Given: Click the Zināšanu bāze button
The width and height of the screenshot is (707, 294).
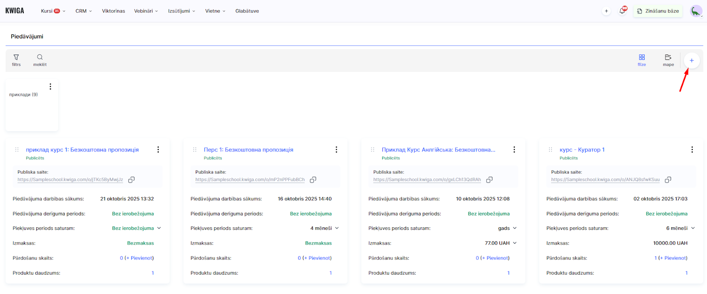Looking at the screenshot, I should click(x=658, y=11).
